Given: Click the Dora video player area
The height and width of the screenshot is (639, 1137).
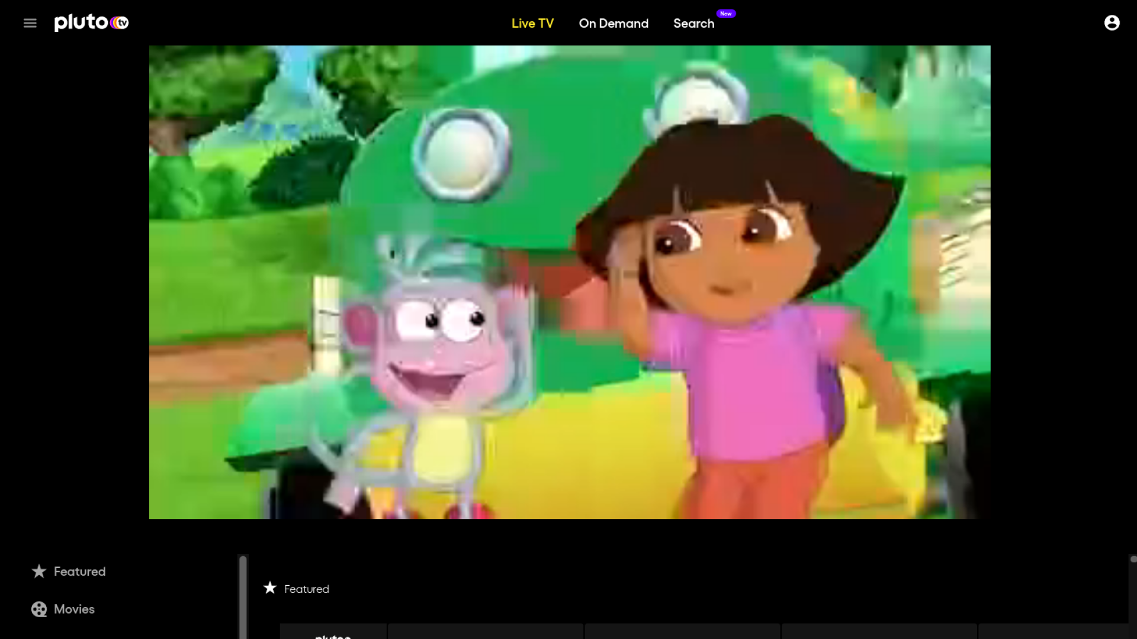Looking at the screenshot, I should (x=569, y=282).
